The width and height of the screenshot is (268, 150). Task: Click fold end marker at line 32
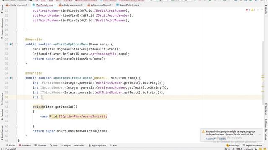tap(17, 64)
